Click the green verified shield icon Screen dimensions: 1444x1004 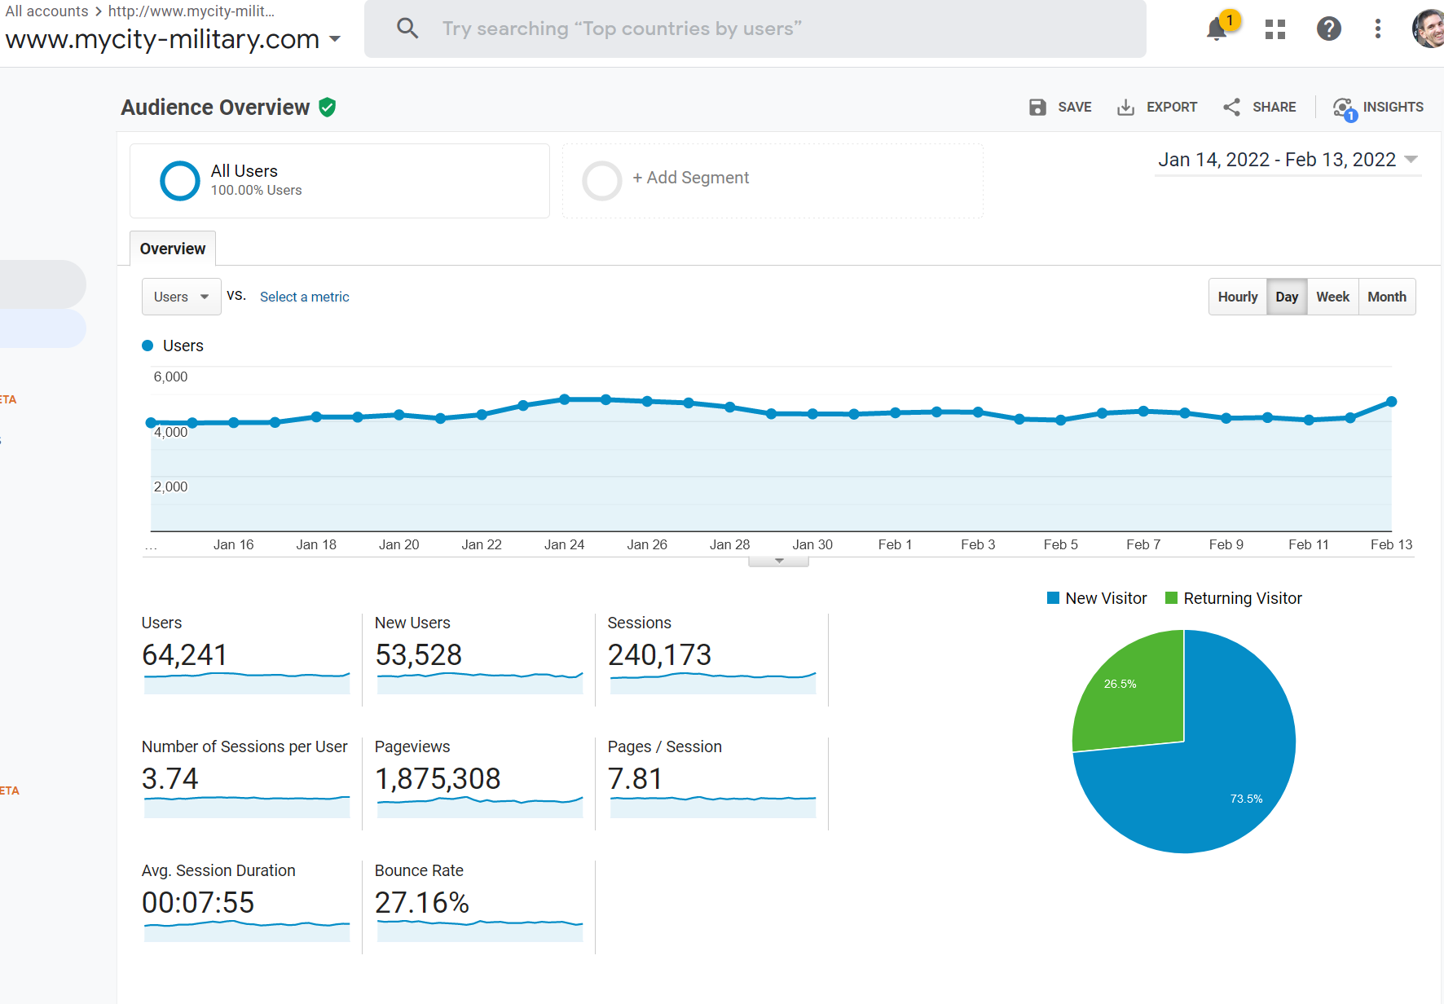(x=328, y=108)
